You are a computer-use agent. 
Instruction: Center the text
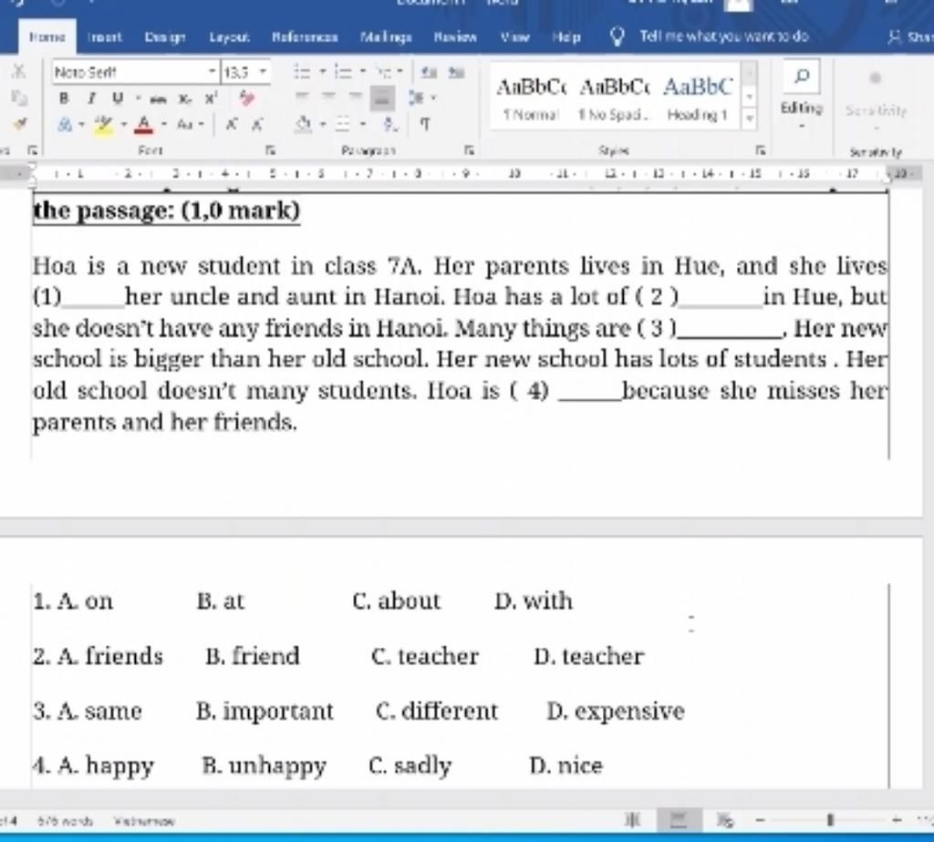[328, 97]
